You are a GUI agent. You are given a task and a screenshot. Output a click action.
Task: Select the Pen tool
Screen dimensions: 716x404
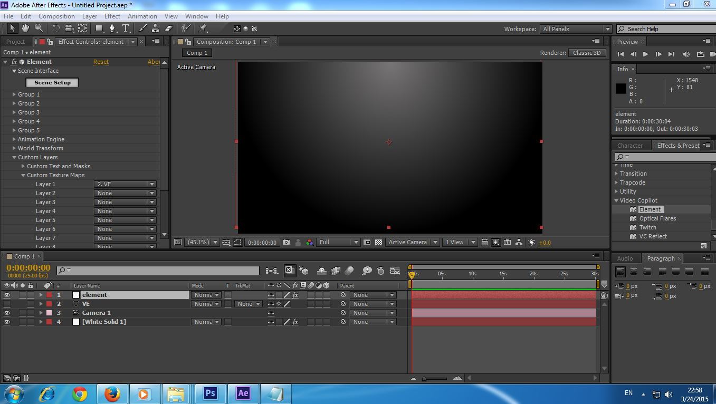click(x=112, y=28)
